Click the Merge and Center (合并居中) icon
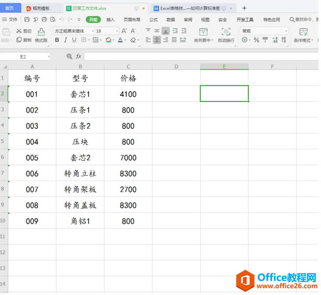Screen dimensions: 321x295 (203, 32)
